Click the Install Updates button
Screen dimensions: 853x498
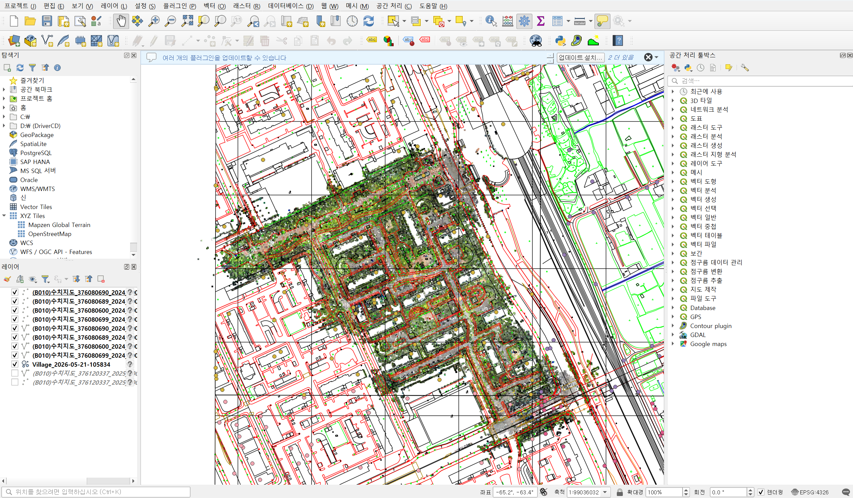580,58
